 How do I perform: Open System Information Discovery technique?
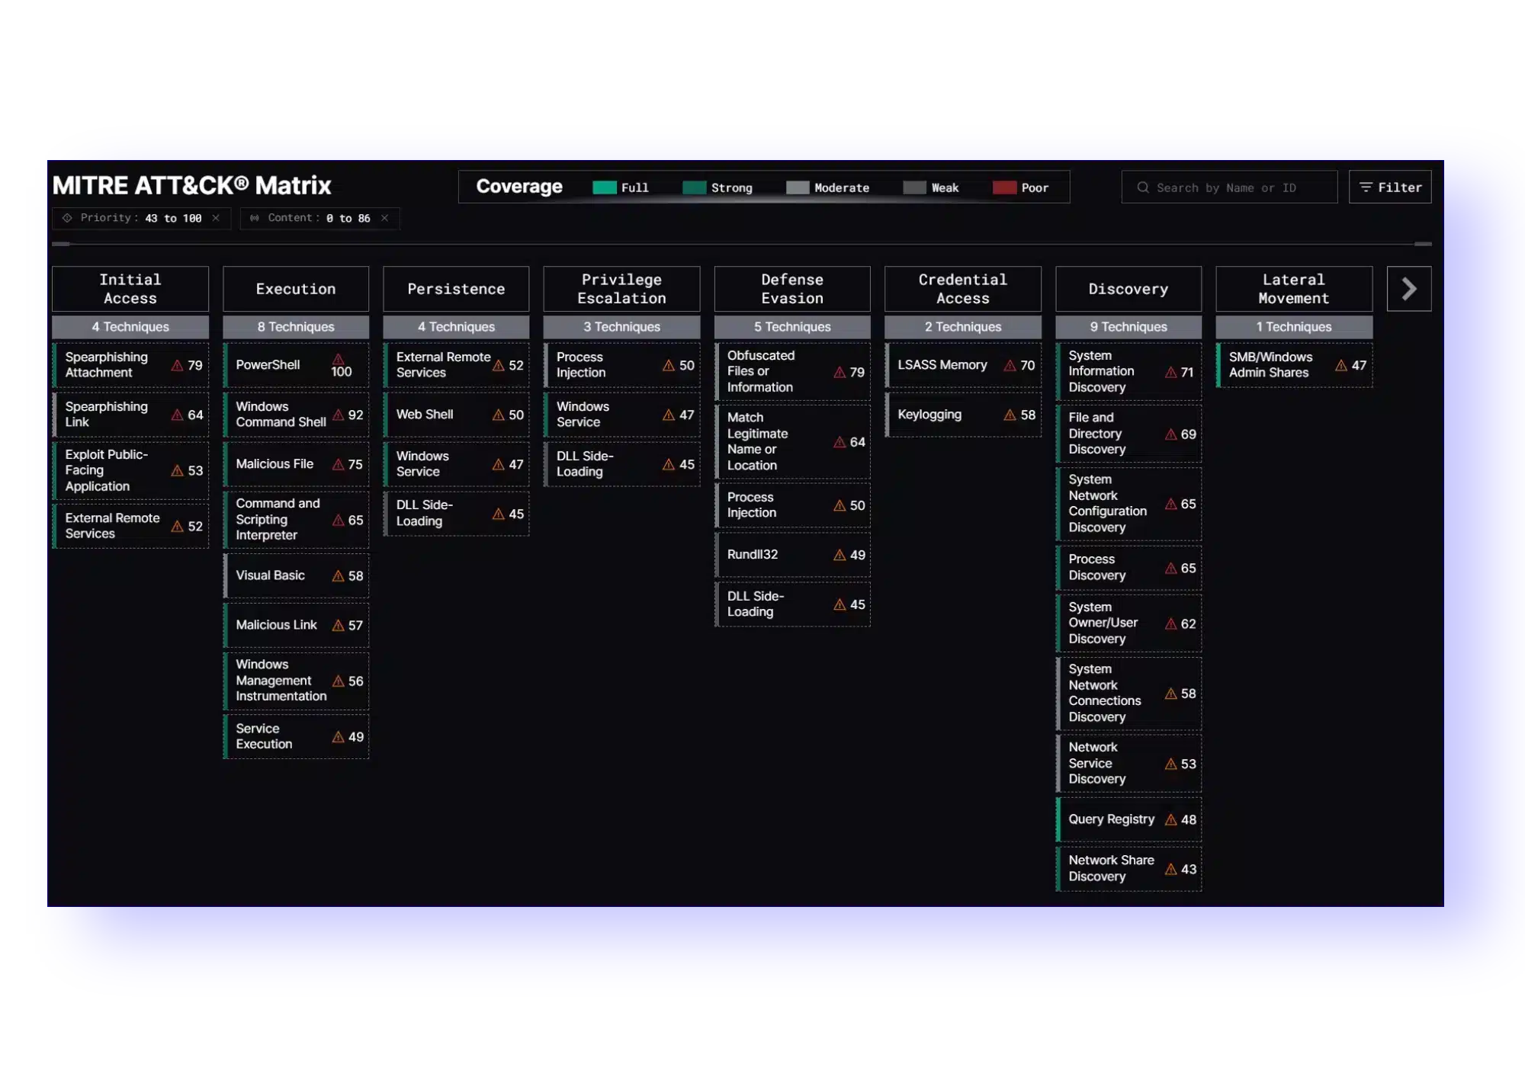(x=1128, y=372)
